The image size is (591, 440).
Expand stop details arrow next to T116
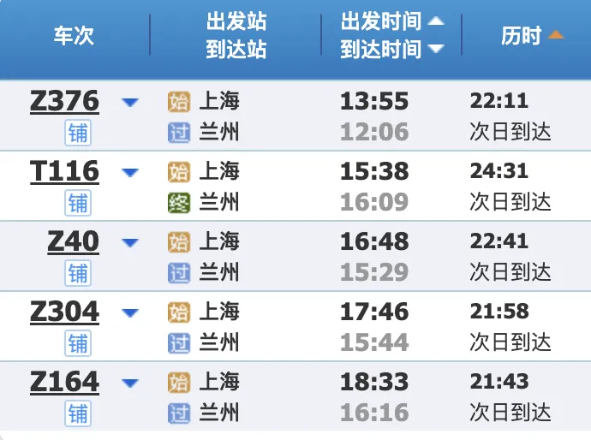130,173
